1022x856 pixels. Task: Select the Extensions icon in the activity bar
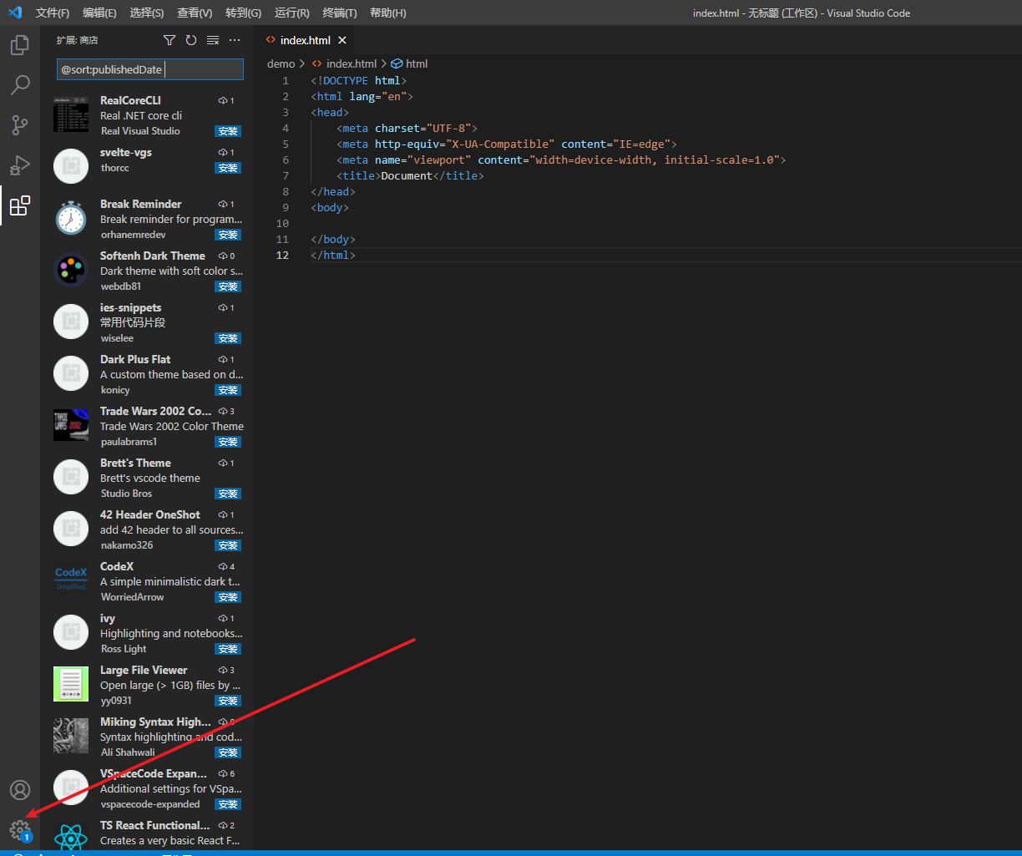point(20,205)
